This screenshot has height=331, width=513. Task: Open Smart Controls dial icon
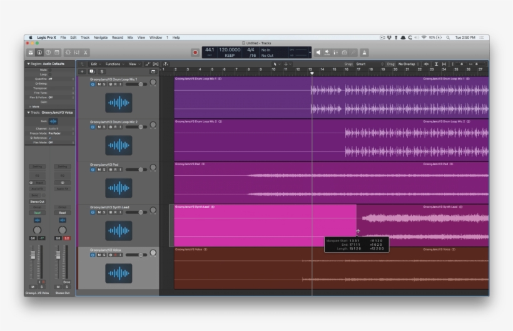click(x=68, y=53)
